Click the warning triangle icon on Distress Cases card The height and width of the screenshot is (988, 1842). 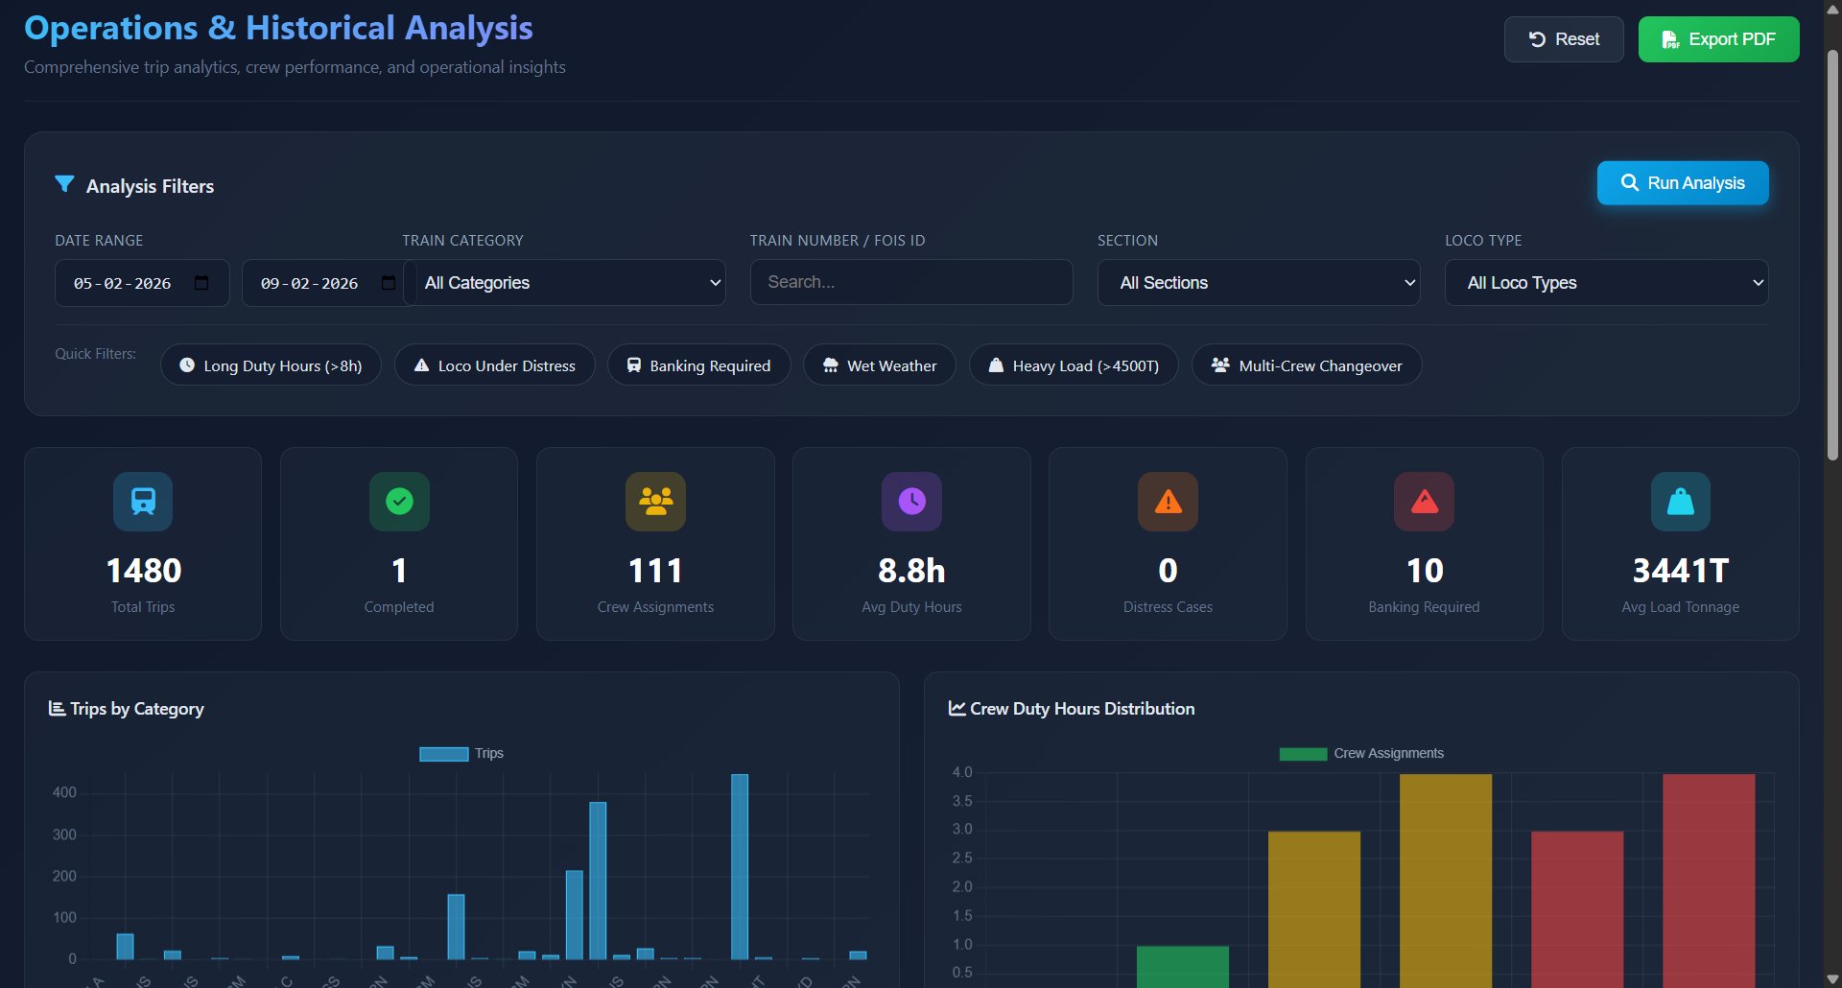point(1167,501)
